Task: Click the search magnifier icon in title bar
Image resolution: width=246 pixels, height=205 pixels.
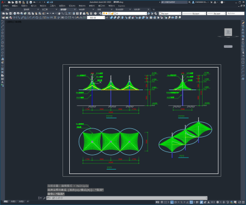Action: coord(190,2)
